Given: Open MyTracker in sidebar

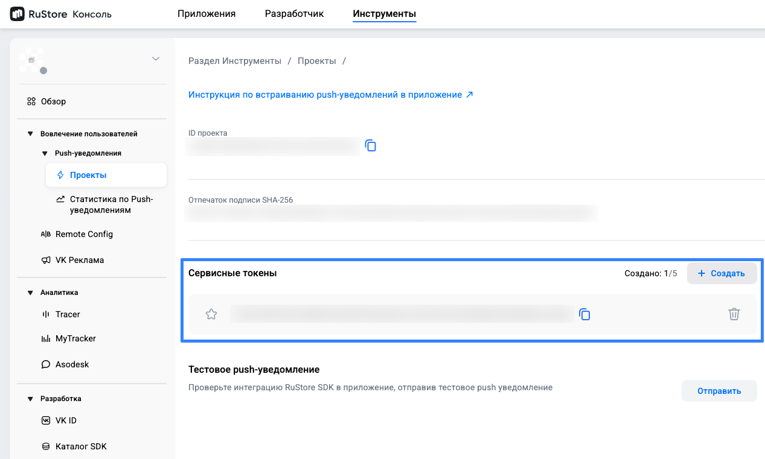Looking at the screenshot, I should 75,338.
